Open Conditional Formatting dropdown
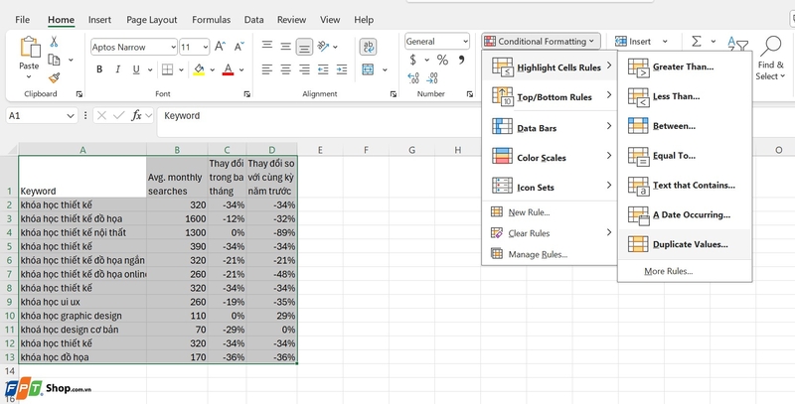This screenshot has height=404, width=795. (541, 42)
